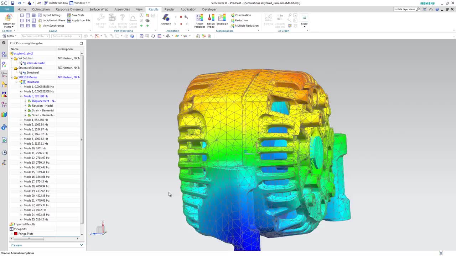Collapse the Preview panel at bottom
This screenshot has width=456, height=256.
click(81, 245)
